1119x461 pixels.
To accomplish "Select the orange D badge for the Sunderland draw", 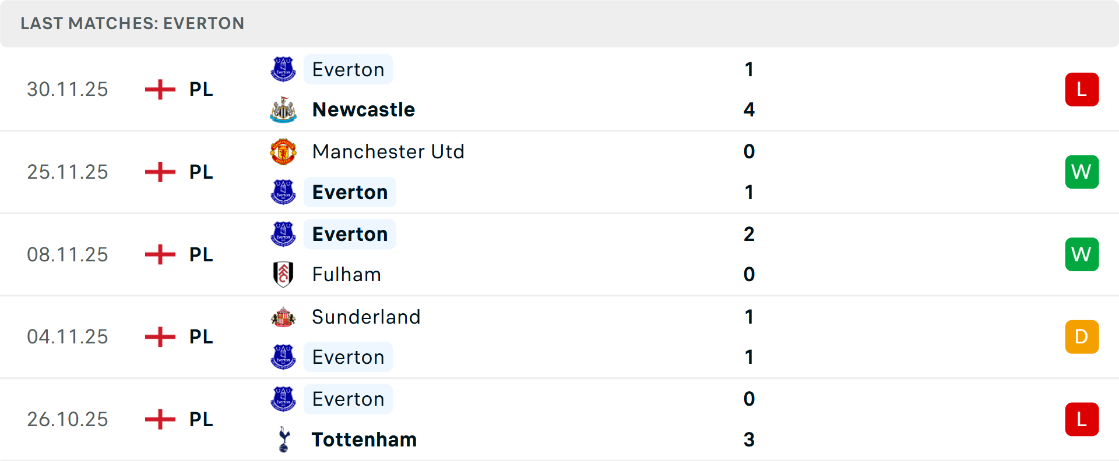I will click(1082, 336).
